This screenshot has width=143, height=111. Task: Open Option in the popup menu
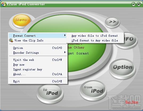38,48
